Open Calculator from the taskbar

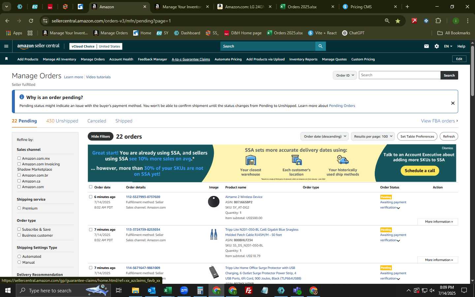pyautogui.click(x=200, y=290)
